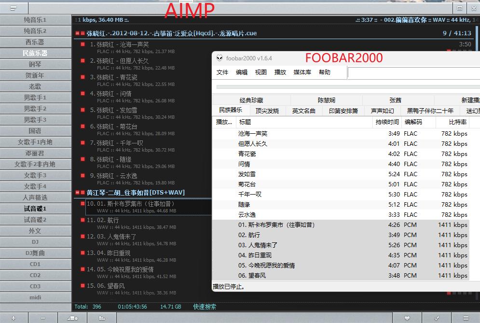The width and height of the screenshot is (480, 323).
Task: Collapse the 黄江琴-二胡 playlist group
Action: [77, 193]
